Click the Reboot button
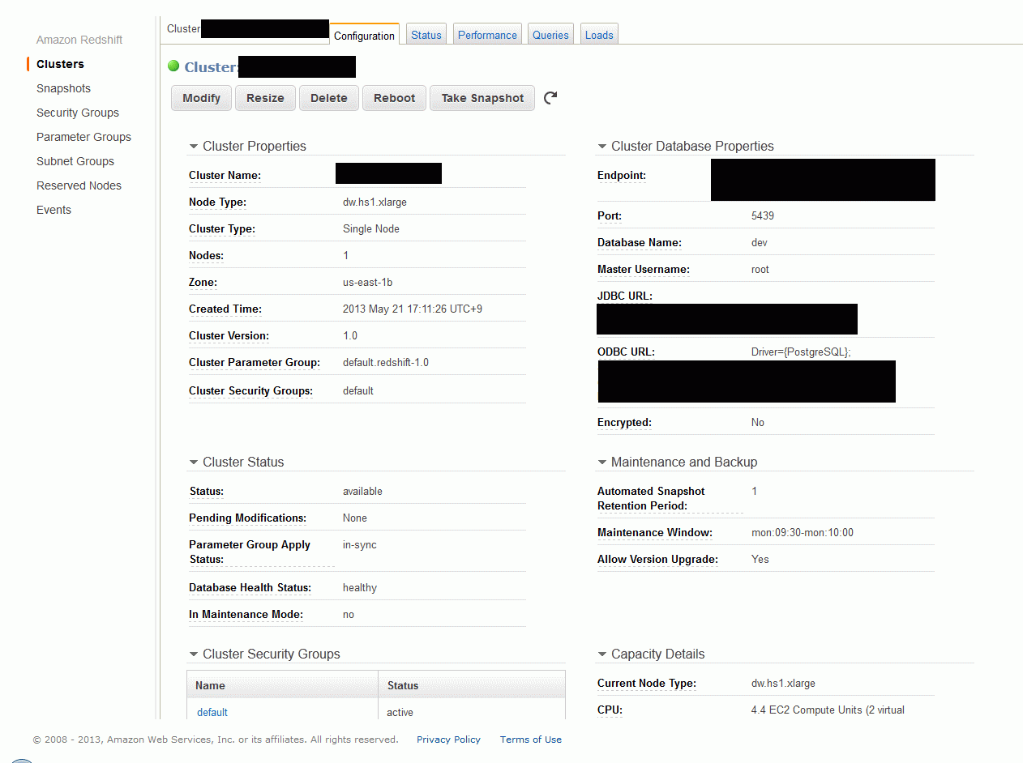Viewport: 1023px width, 763px height. point(394,98)
